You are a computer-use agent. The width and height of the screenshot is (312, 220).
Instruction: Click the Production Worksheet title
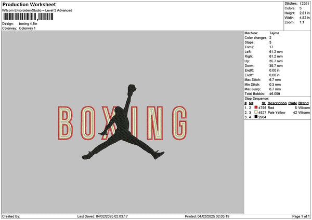(x=29, y=4)
